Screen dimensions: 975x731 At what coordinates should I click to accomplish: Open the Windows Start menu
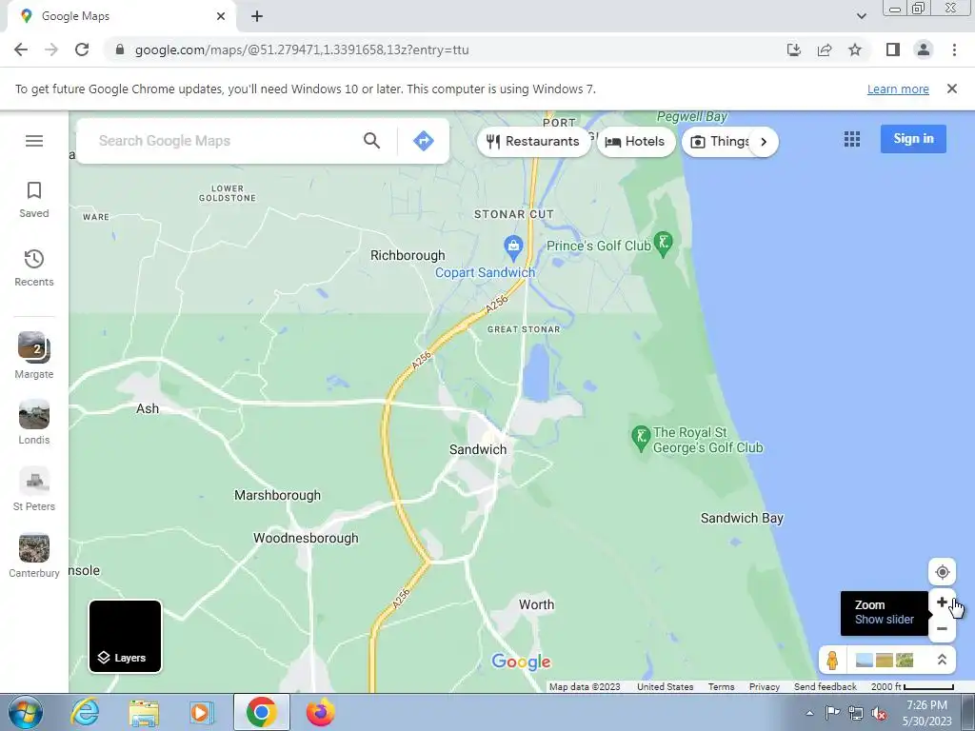pos(26,712)
